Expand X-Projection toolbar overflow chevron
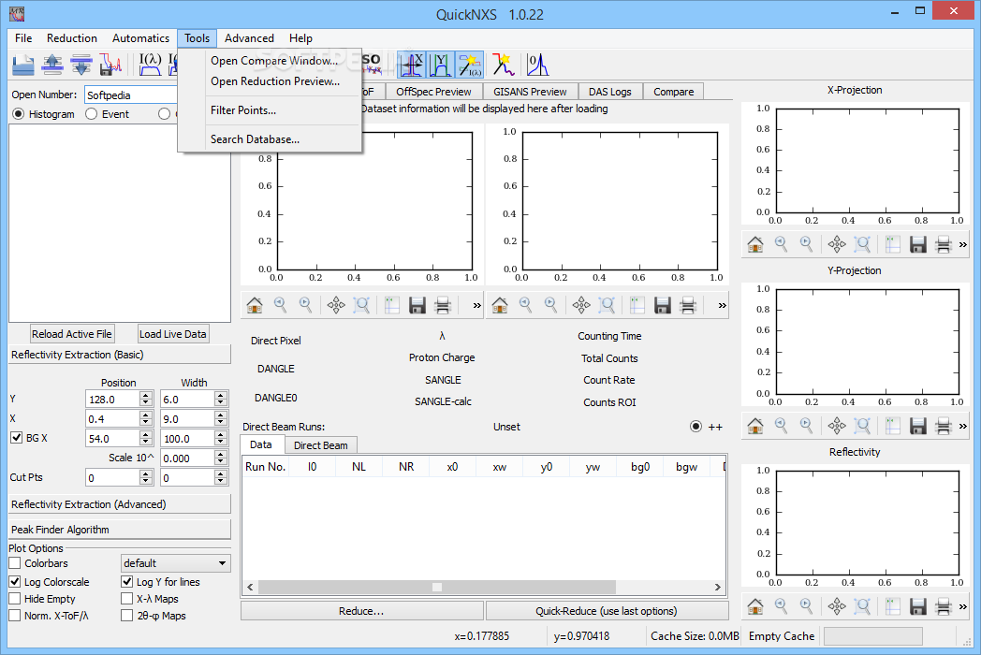This screenshot has height=655, width=981. [963, 244]
